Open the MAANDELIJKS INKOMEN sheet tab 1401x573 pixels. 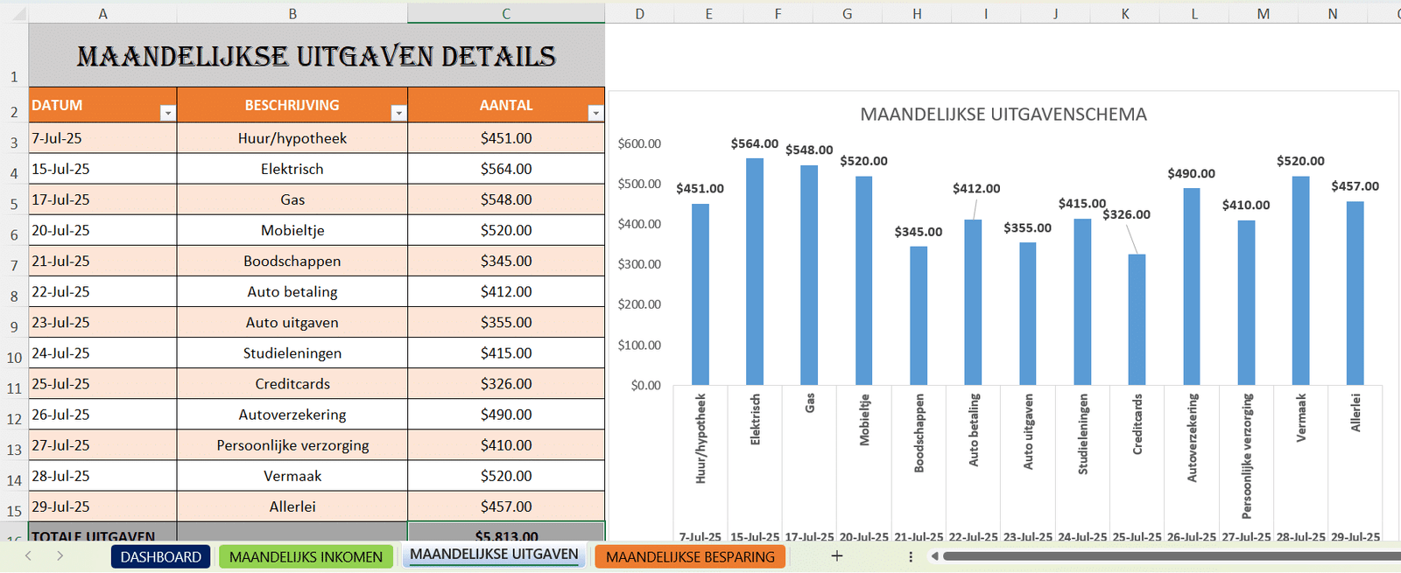click(306, 557)
